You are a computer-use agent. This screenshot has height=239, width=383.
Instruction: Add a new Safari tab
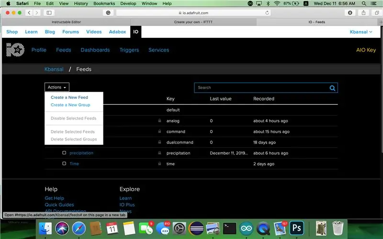point(381,22)
